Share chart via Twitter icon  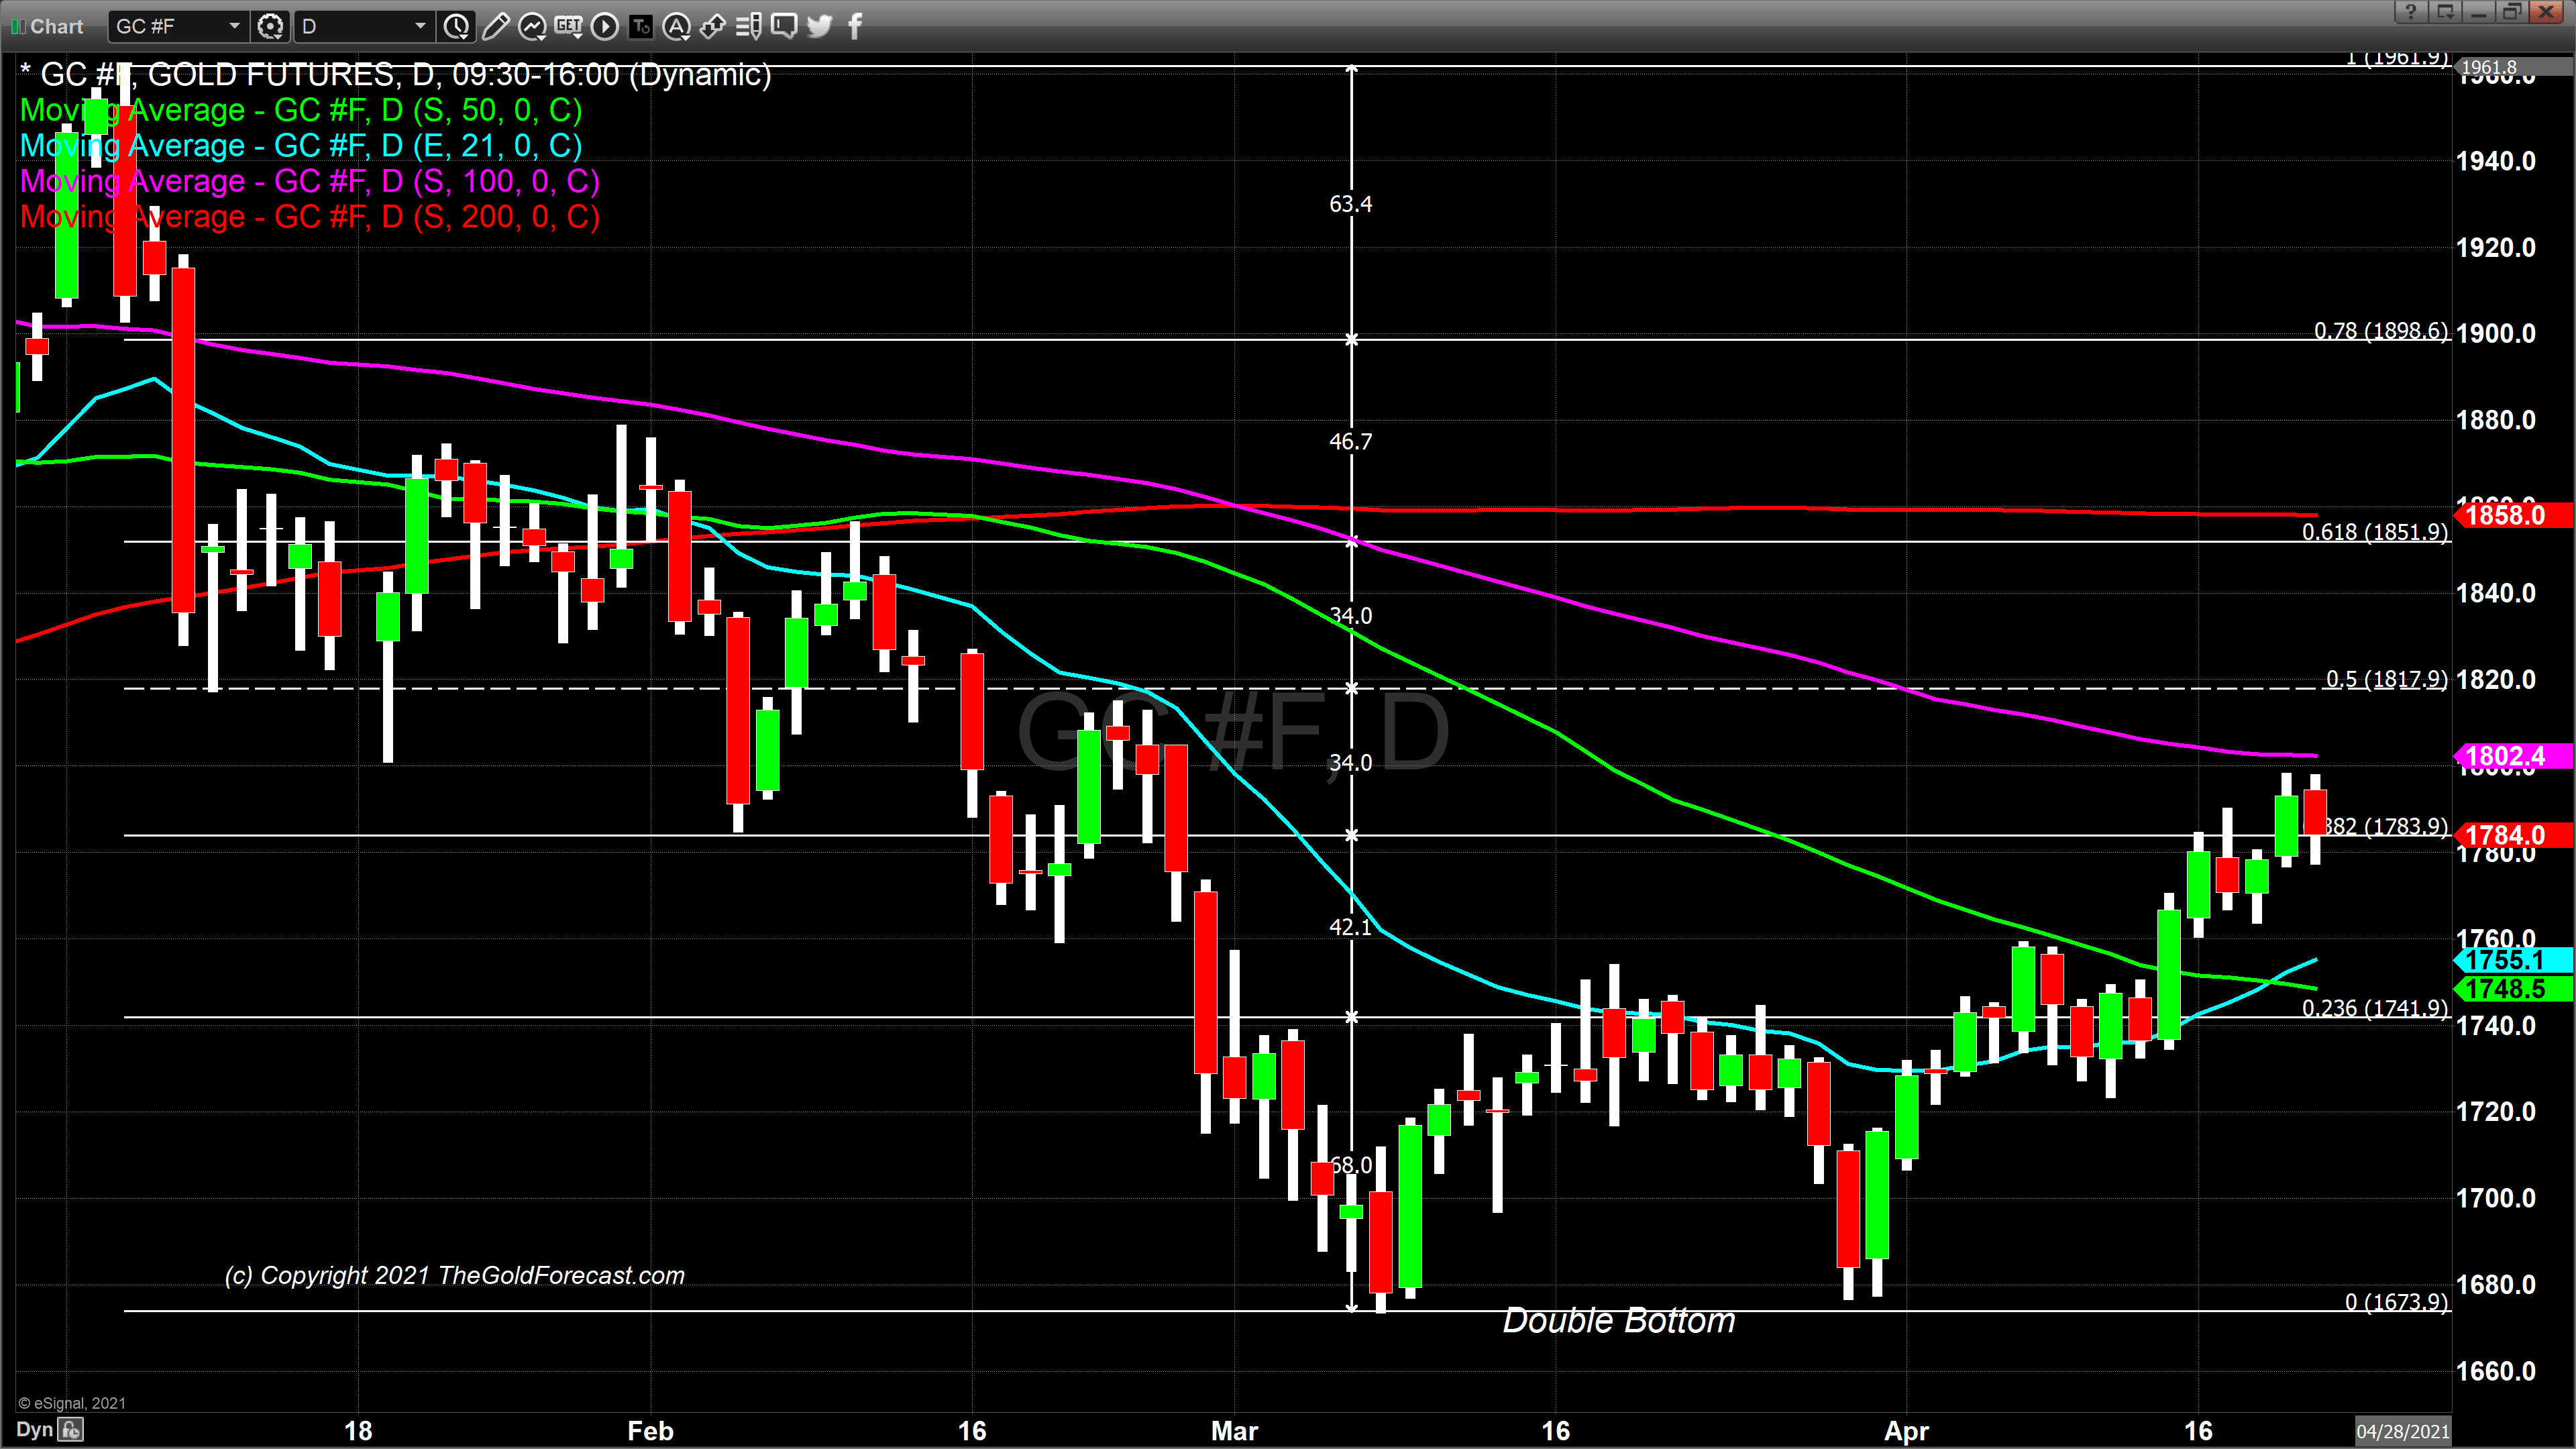click(x=820, y=27)
